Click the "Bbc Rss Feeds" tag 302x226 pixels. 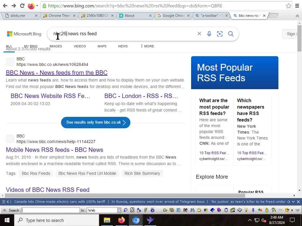tap(36, 173)
